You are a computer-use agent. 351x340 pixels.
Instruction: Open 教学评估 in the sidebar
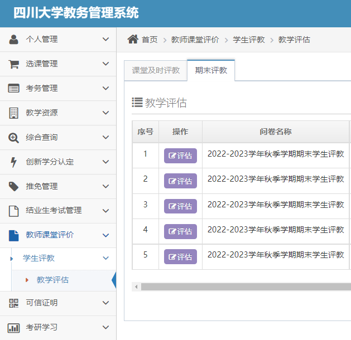click(x=52, y=280)
